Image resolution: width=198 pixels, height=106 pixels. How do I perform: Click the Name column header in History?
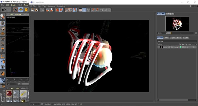click(160, 44)
